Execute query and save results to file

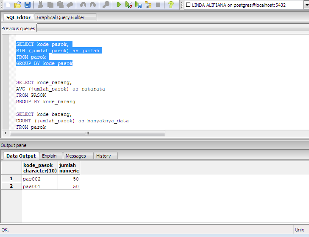(139, 5)
